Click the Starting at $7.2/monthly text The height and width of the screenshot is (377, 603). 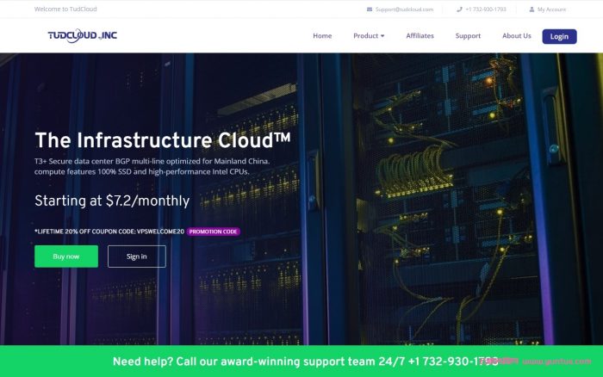[x=112, y=201]
